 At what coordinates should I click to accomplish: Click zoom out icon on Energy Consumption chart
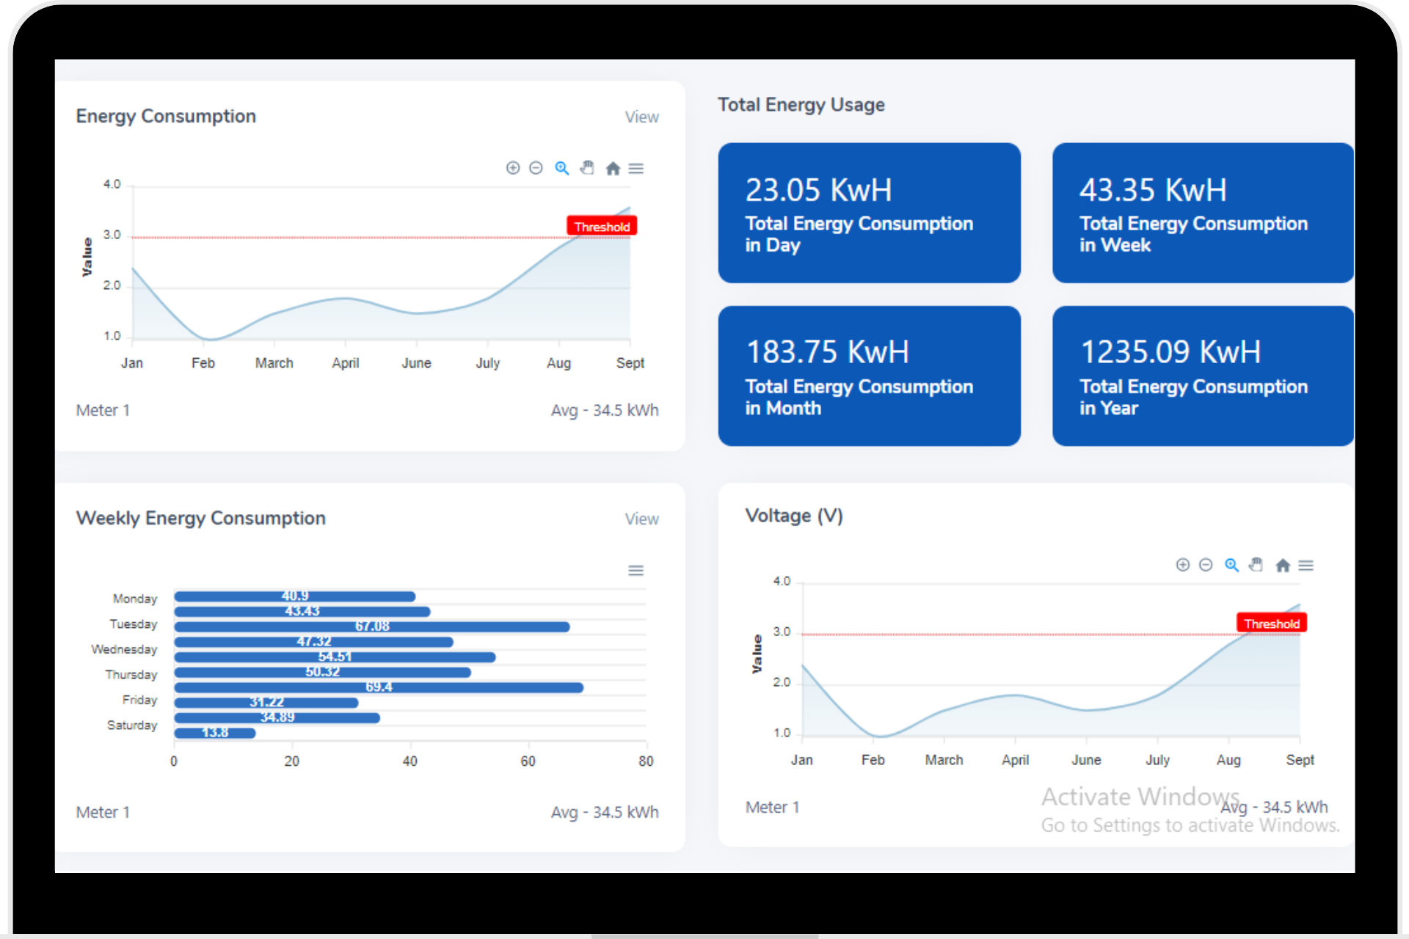(536, 168)
